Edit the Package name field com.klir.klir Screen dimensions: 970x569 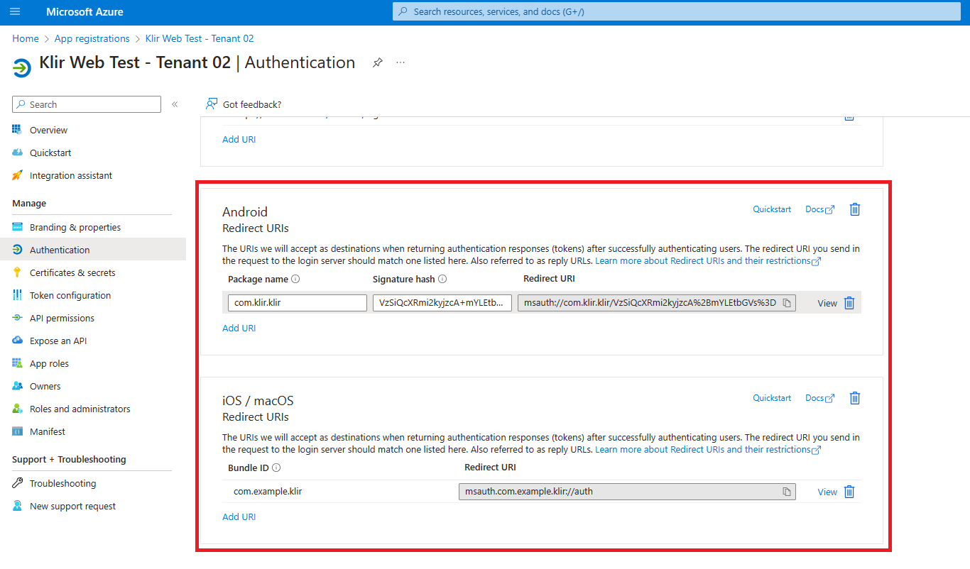point(298,303)
